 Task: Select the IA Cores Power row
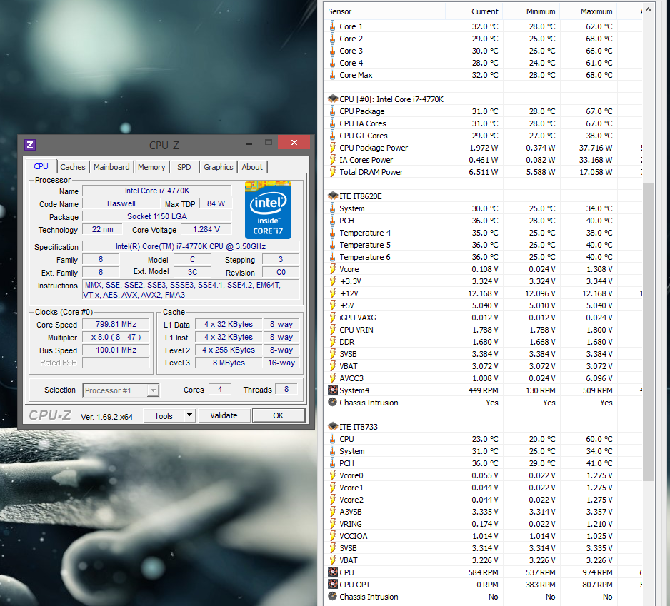pos(484,160)
